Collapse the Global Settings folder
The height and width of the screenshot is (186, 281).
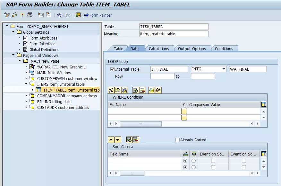pos(13,32)
